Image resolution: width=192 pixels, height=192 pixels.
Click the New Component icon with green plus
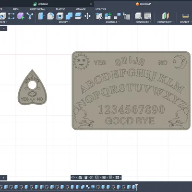click(x=108, y=16)
